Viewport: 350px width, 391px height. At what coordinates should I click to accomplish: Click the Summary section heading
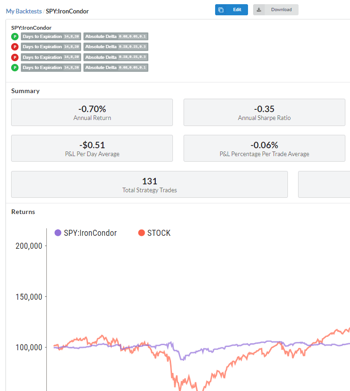(25, 91)
